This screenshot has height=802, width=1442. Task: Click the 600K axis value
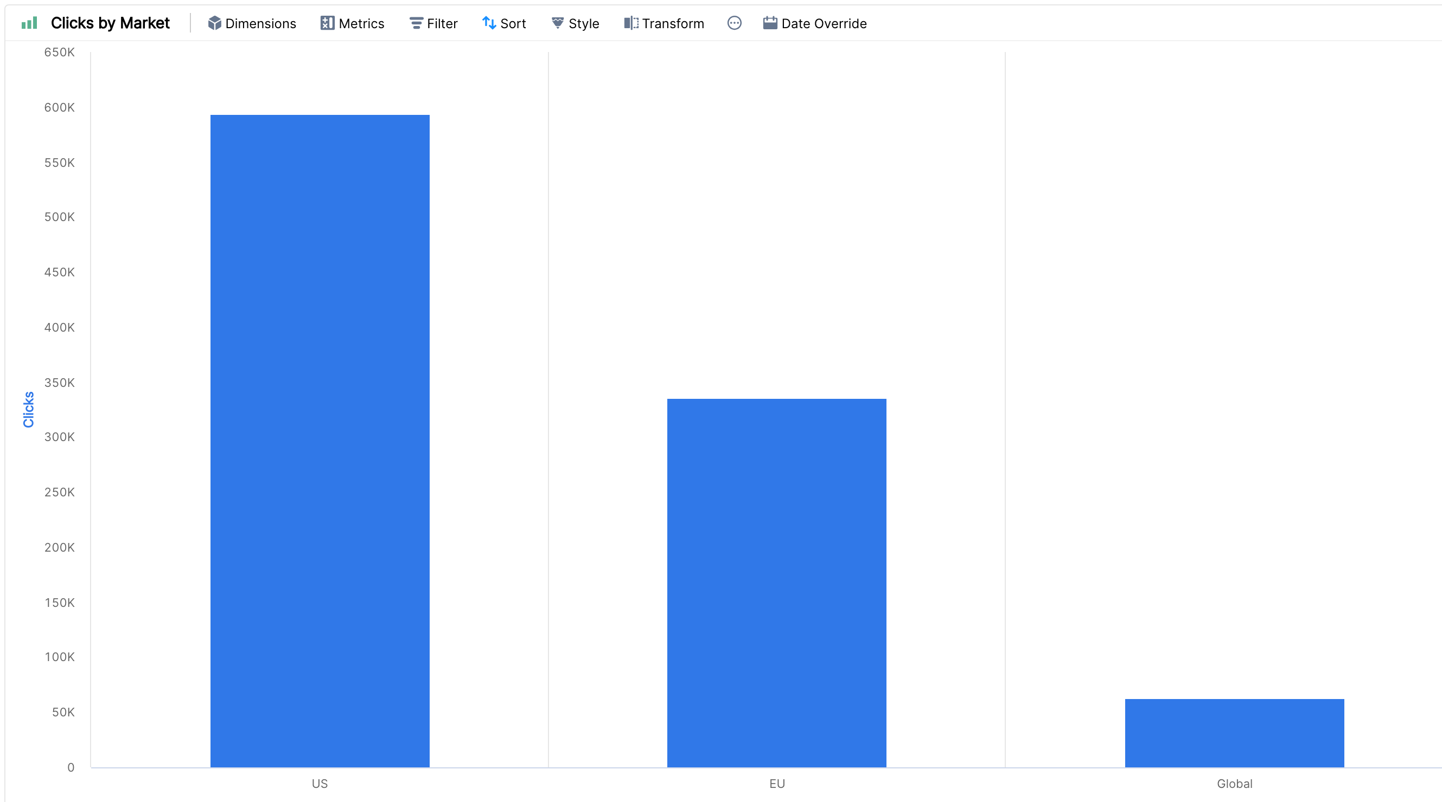(x=59, y=107)
